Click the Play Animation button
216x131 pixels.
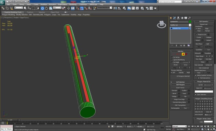[x=195, y=126]
